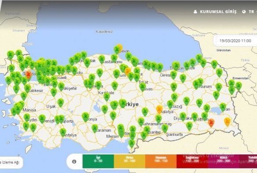Click the orange Hassas 100-150 legend block

tap(161, 161)
